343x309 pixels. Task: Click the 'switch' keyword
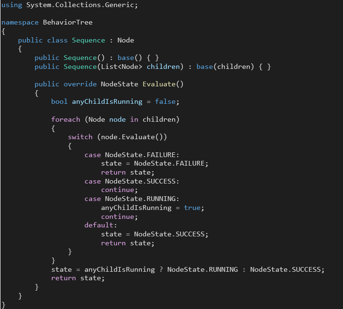click(x=80, y=137)
